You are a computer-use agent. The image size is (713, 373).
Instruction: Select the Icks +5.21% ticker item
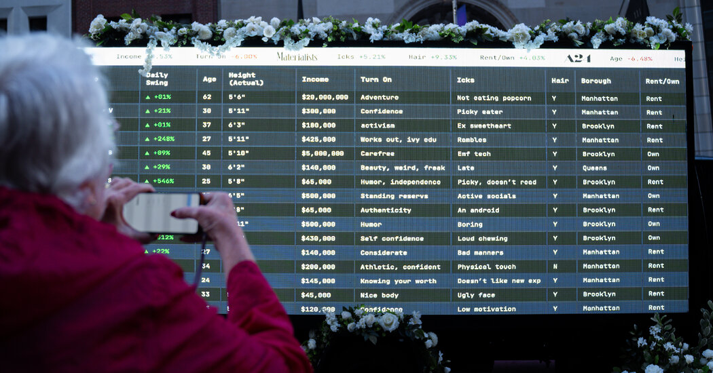[361, 57]
